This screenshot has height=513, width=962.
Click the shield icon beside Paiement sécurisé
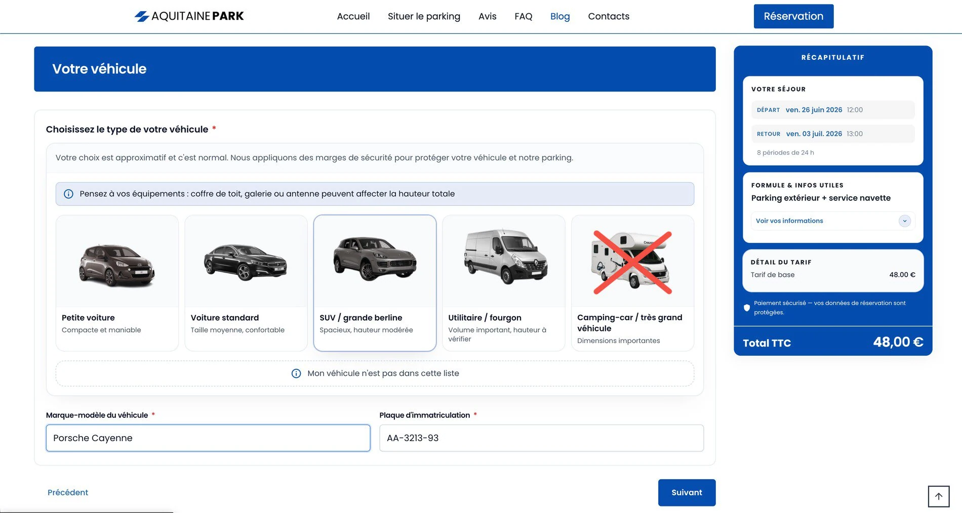746,308
